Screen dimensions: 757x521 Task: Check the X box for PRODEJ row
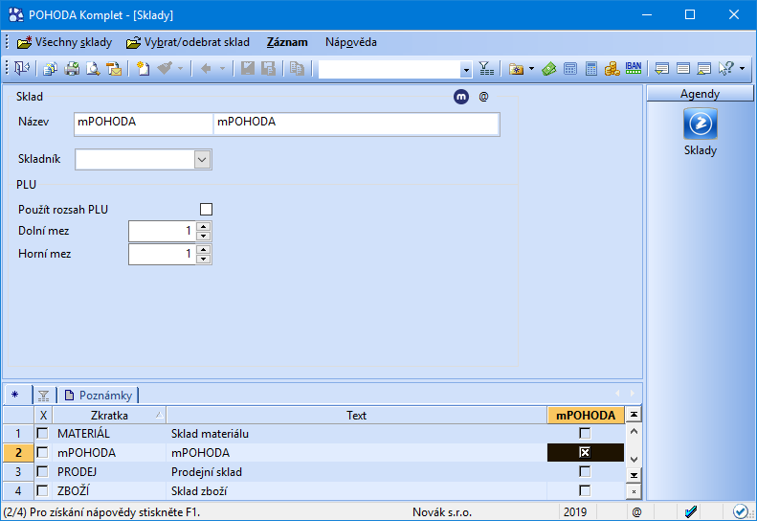point(42,471)
